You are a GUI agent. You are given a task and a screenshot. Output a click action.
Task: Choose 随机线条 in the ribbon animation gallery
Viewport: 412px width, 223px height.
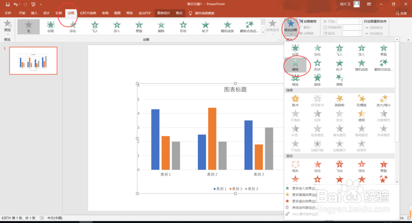pos(227,27)
